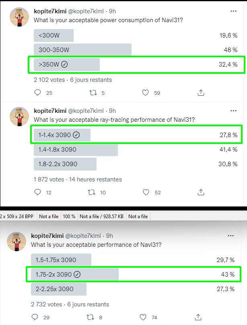Expand more menu on acceptable performance tweet
Viewport: 247px width, 325px height.
pyautogui.click(x=231, y=235)
